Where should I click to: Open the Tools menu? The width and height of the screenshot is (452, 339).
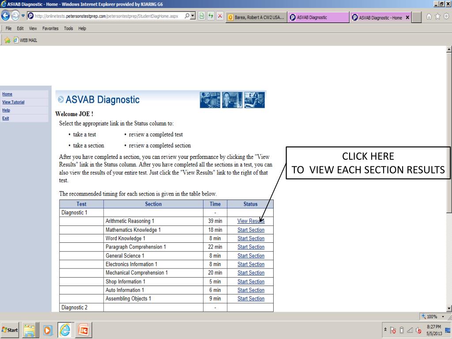coord(68,28)
